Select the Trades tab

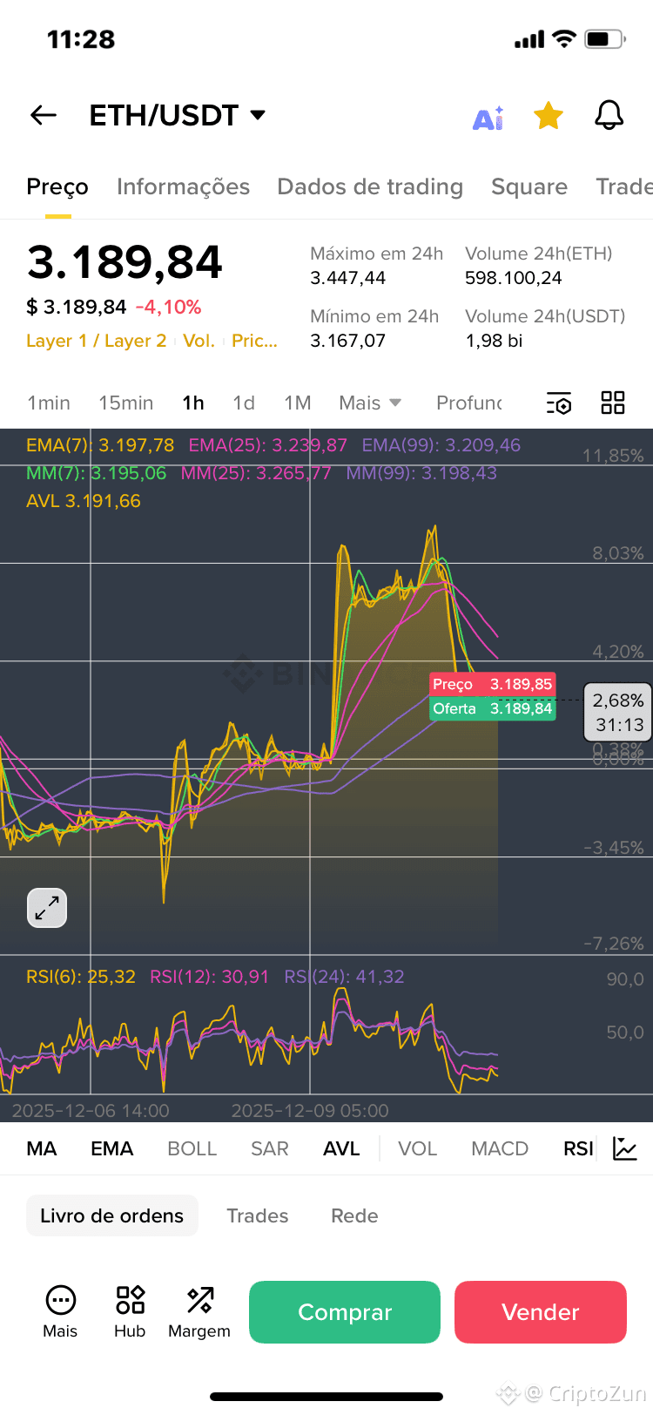coord(257,1215)
